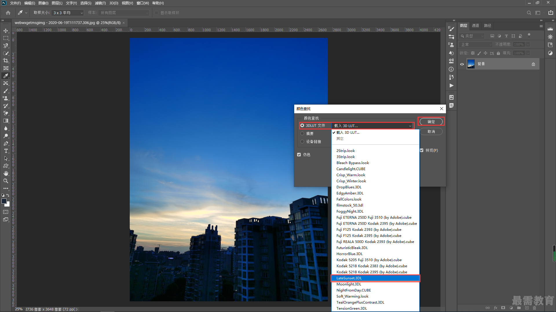Select the Pen tool
556x312 pixels.
tap(6, 143)
